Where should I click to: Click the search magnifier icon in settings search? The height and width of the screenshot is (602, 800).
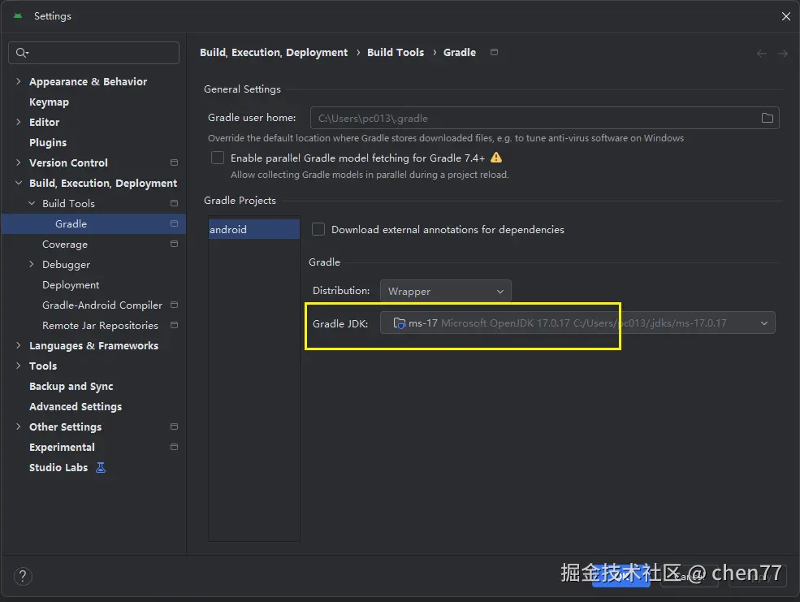(22, 53)
